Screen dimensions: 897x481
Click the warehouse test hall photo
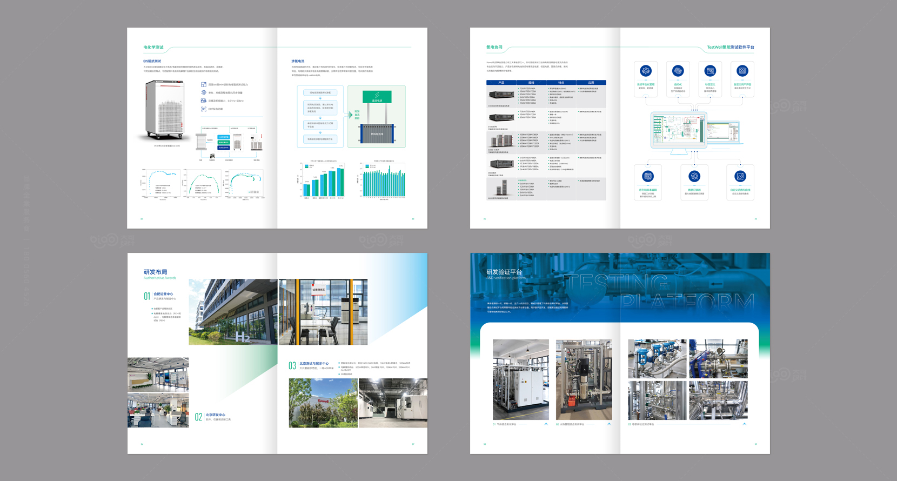[393, 403]
